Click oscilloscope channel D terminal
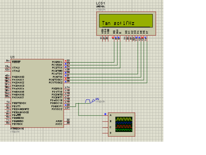The image size is (206, 155). [105, 133]
